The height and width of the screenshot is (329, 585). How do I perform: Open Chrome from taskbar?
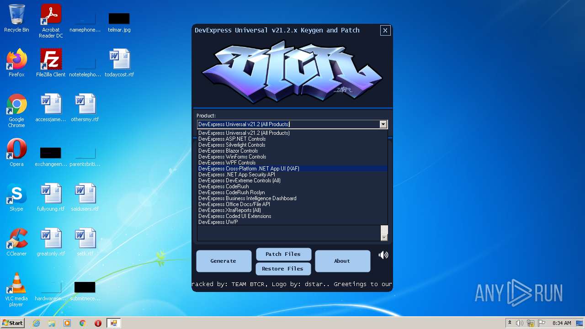click(83, 323)
